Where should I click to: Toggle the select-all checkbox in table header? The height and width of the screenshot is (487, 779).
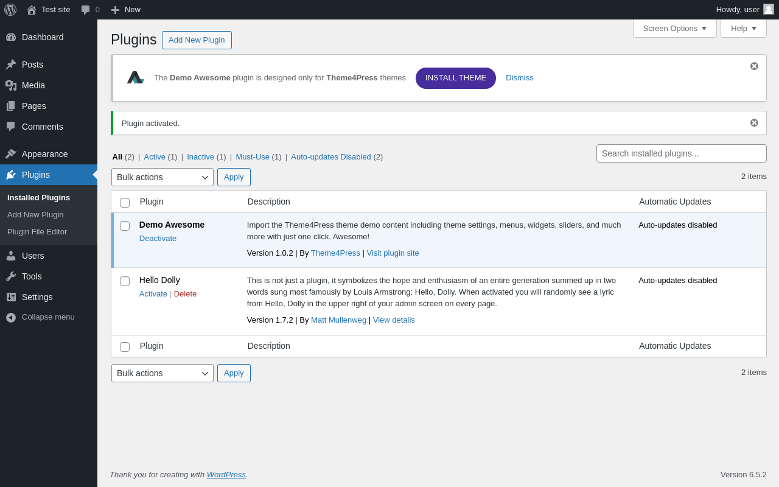coord(125,203)
